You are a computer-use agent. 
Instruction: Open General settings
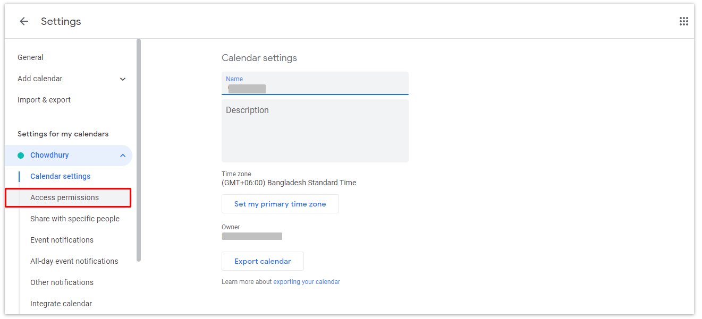(x=31, y=57)
